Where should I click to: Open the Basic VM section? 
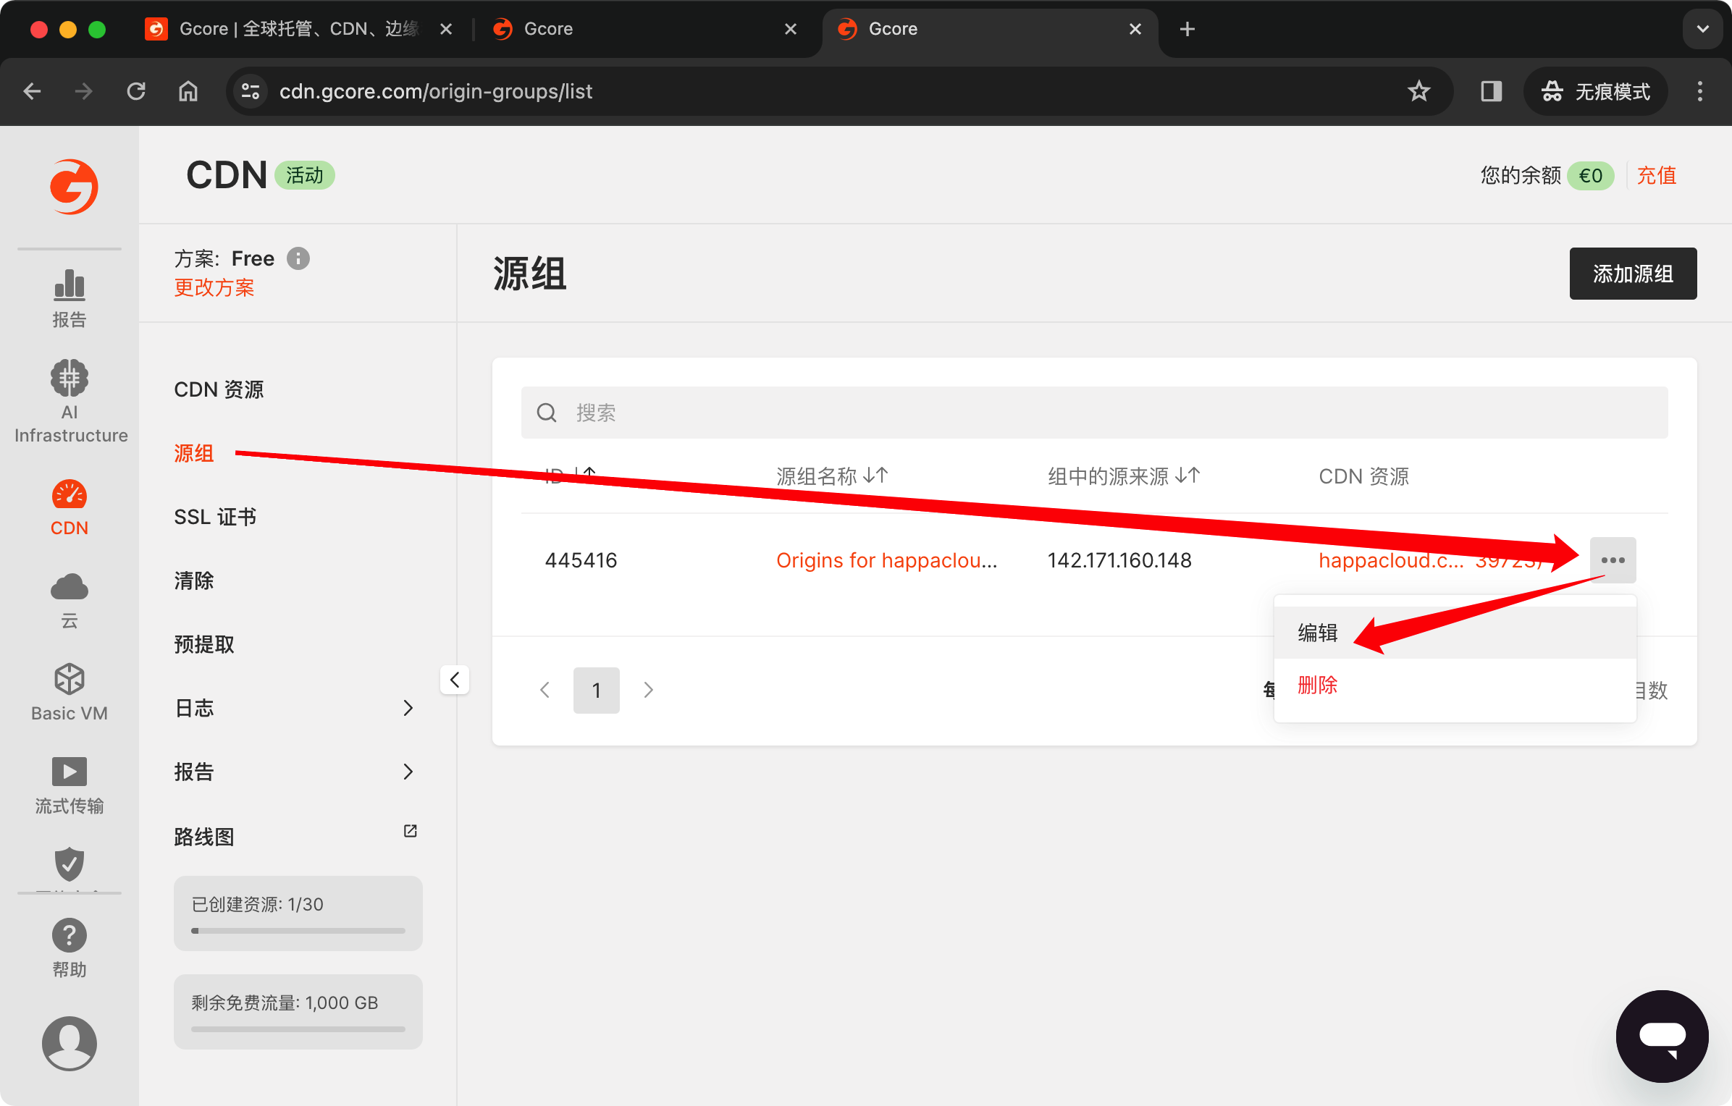[70, 692]
